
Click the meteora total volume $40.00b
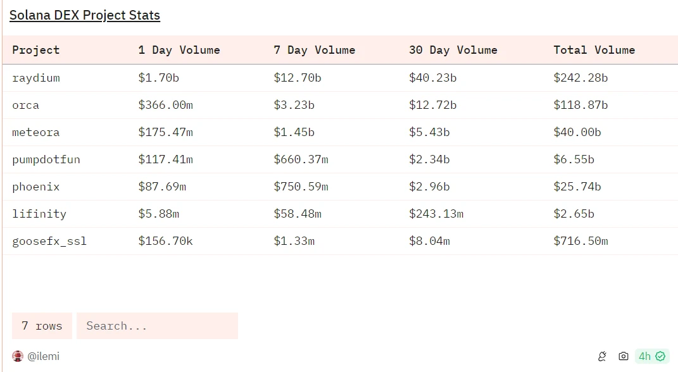(577, 132)
